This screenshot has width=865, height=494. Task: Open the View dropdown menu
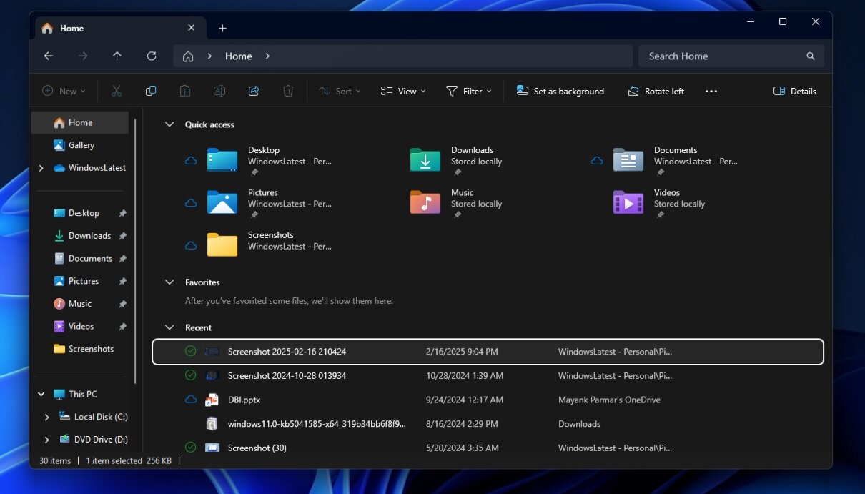403,91
